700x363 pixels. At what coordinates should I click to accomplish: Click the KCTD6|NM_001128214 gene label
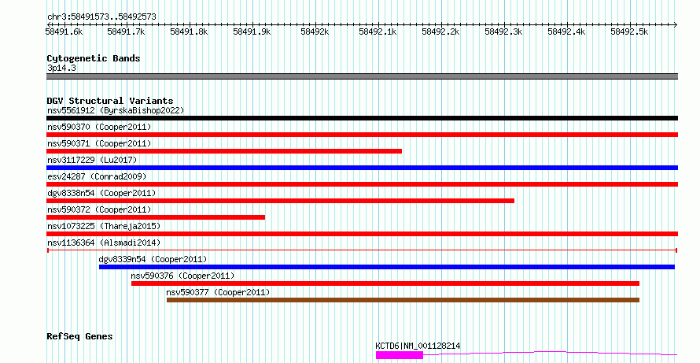(x=418, y=346)
